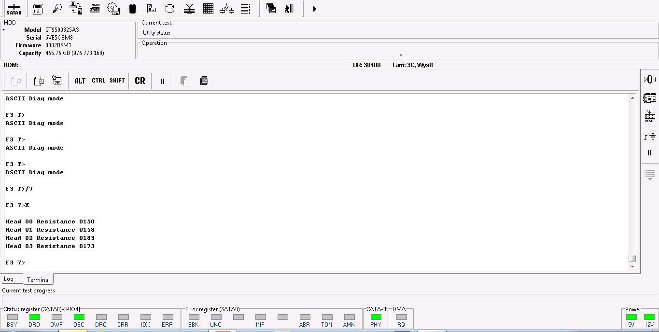Click the 5V power indicator
659x332 pixels.
[631, 317]
